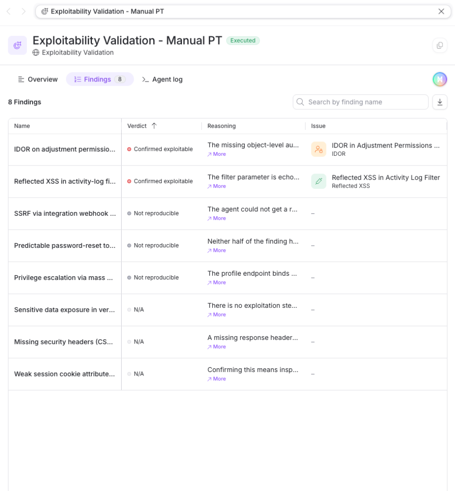455x491 pixels.
Task: Click the copy icon next to the title
Action: pyautogui.click(x=440, y=46)
